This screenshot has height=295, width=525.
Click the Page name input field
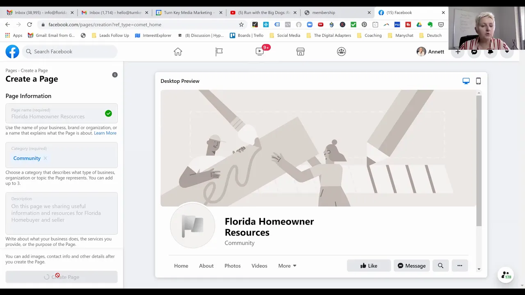62,113
